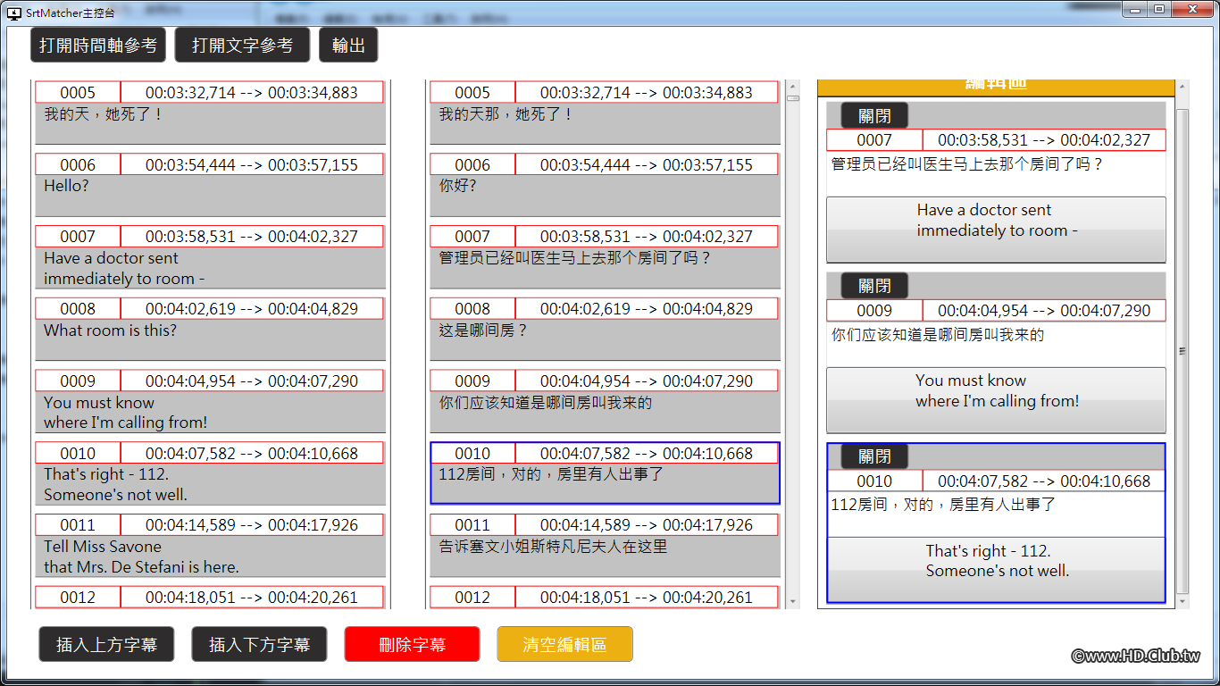This screenshot has height=686, width=1220.
Task: Click left list timecode 00:04:04,954 --> 00:04:07,290
Action: coord(252,381)
